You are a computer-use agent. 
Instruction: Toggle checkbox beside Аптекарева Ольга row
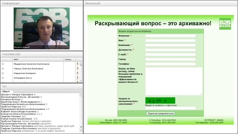point(3,78)
